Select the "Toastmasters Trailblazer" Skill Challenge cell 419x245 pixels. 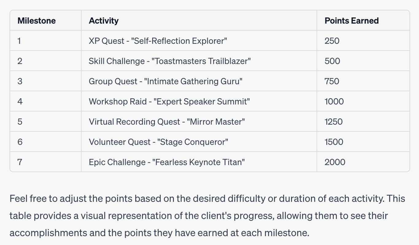tap(170, 61)
